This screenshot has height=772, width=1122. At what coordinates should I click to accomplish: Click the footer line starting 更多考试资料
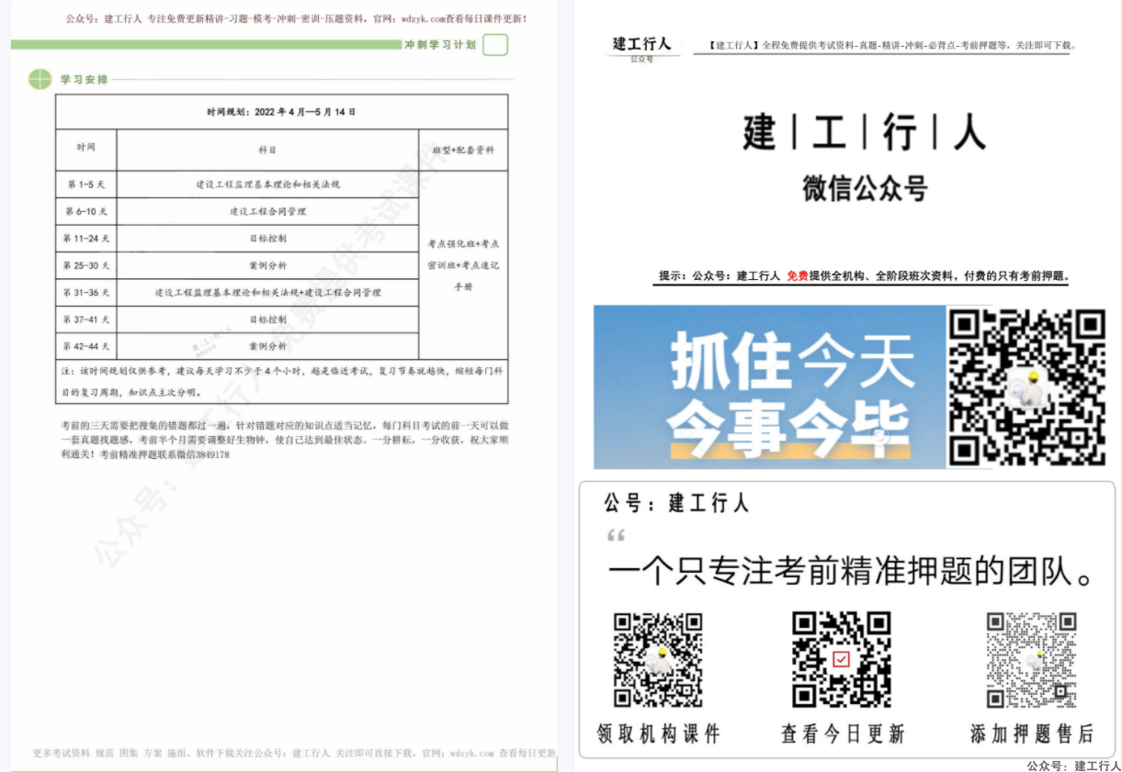pyautogui.click(x=294, y=754)
